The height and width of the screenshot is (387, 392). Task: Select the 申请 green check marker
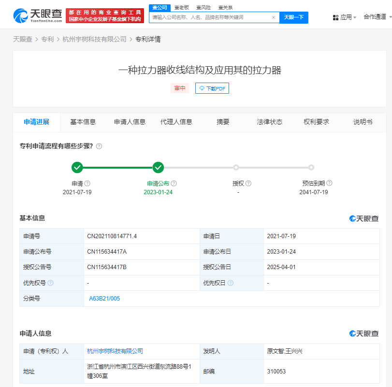(x=77, y=167)
